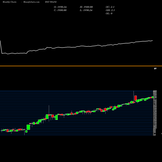Click the 'OL: 0' reading
The image size is (162, 162).
(x=109, y=14)
